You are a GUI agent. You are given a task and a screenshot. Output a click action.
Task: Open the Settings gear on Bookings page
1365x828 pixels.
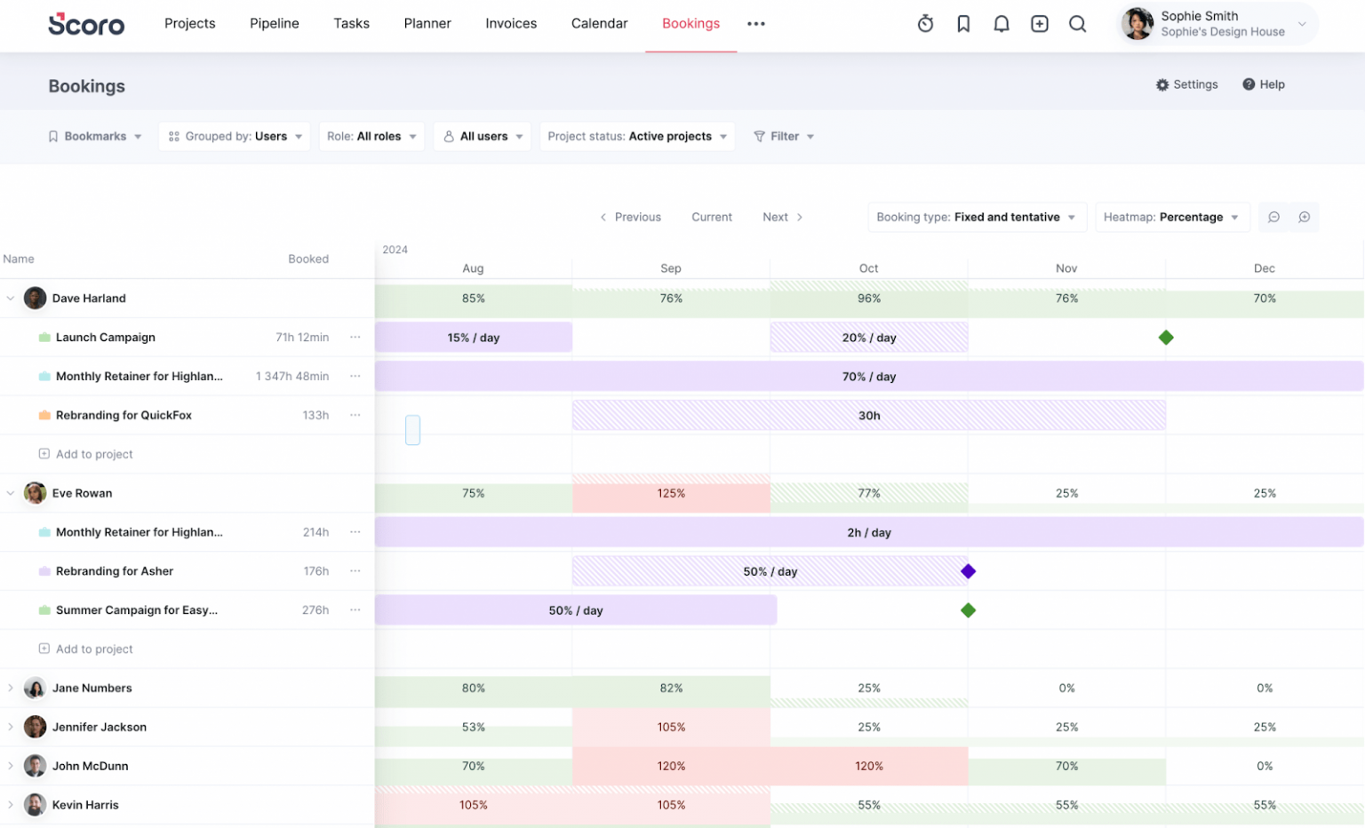tap(1187, 84)
